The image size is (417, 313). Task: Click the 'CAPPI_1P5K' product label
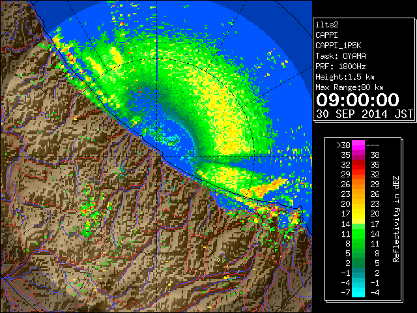(338, 46)
